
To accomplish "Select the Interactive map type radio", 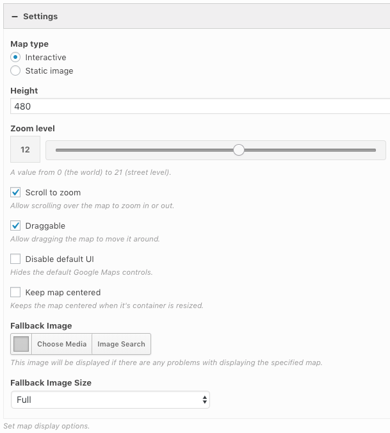I will 15,58.
